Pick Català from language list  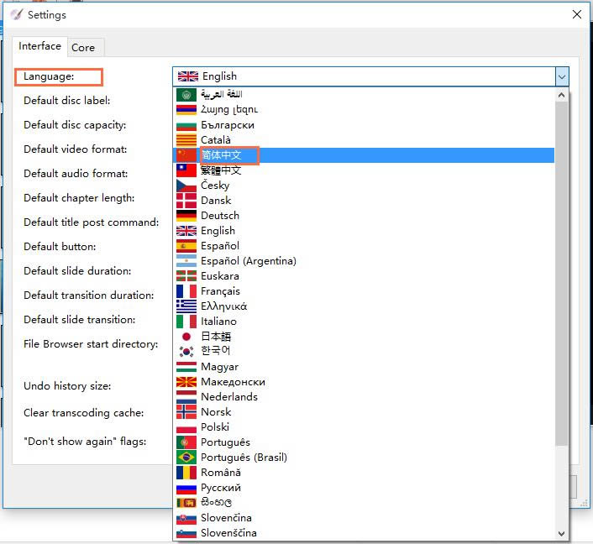(364, 140)
